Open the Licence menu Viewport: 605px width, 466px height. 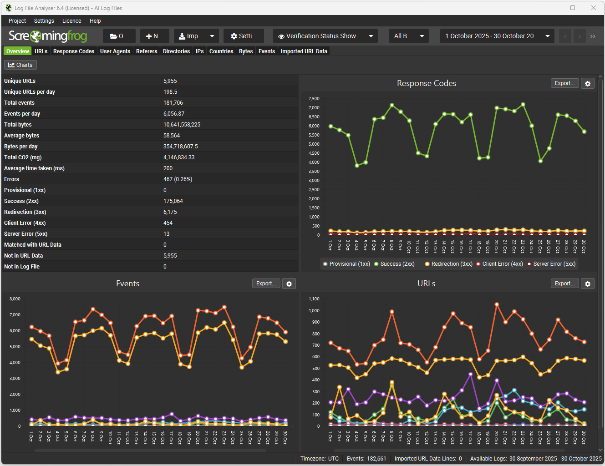[x=71, y=21]
